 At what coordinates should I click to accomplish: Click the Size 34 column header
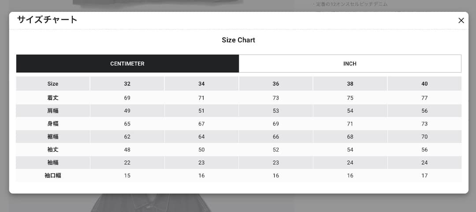[201, 84]
